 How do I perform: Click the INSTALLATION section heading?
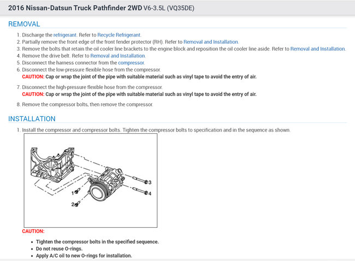coord(32,119)
